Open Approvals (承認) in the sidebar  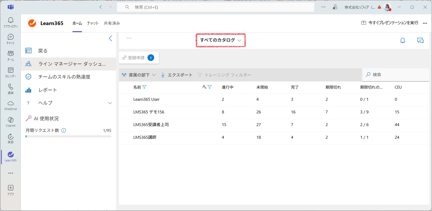(x=11, y=139)
